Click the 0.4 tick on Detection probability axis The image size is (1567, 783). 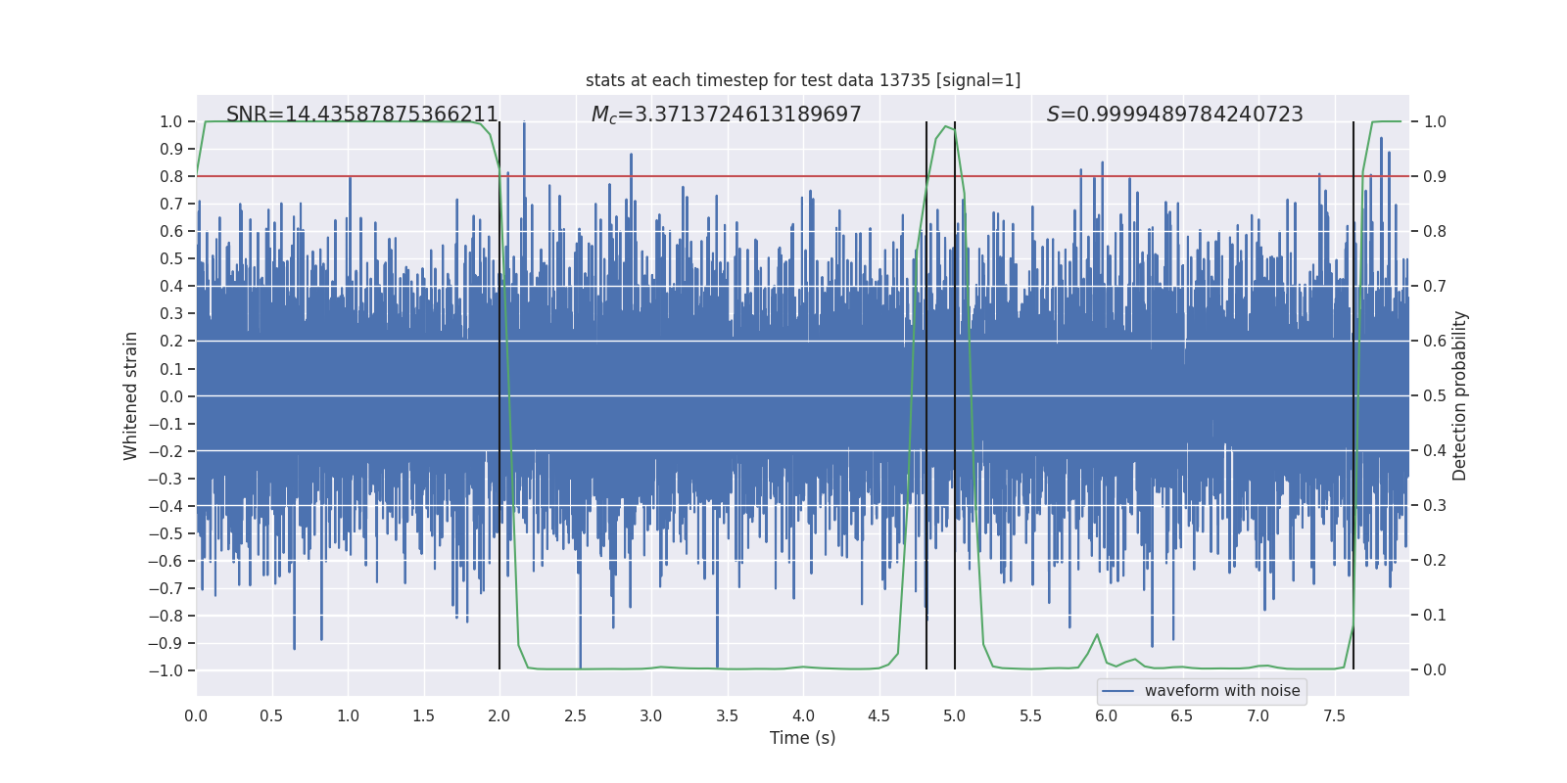pyautogui.click(x=1435, y=451)
